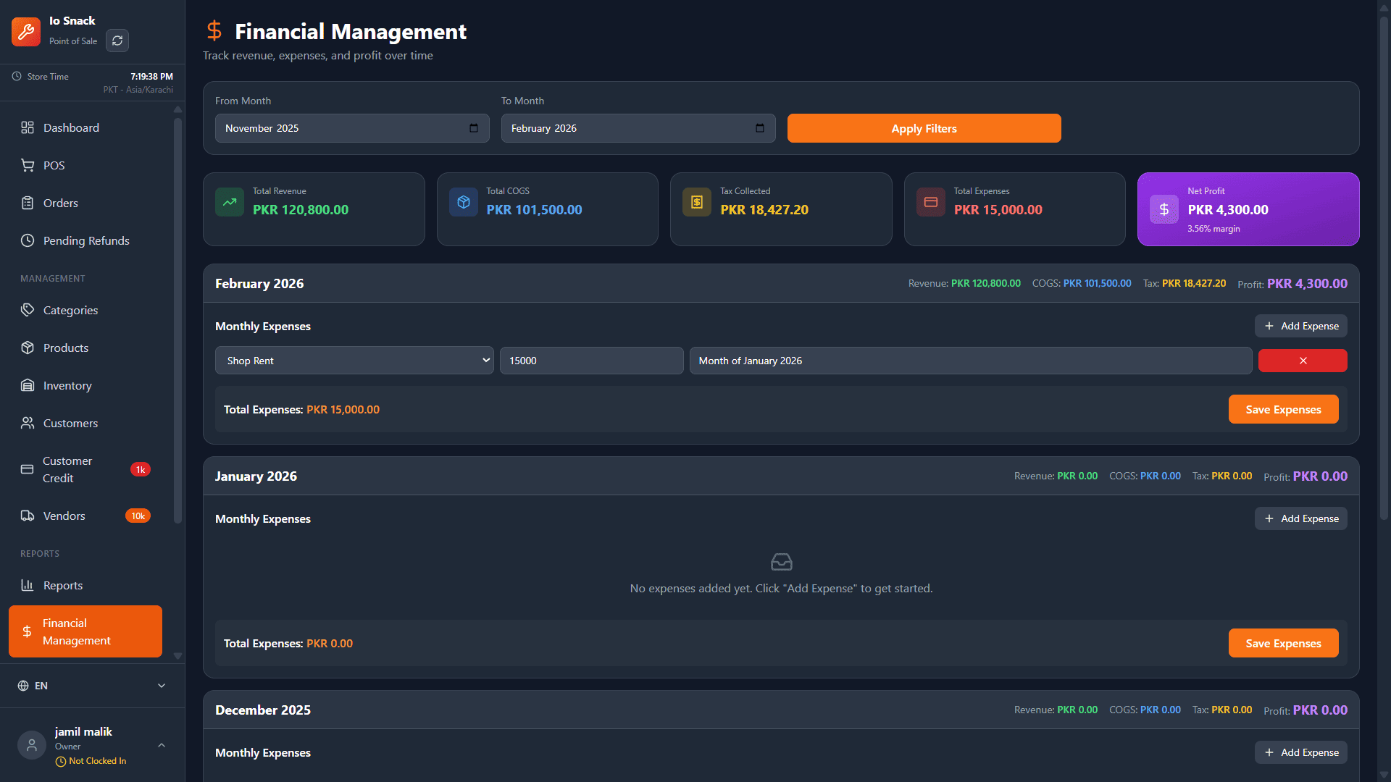
Task: Save Expenses for February 2026
Action: tap(1282, 409)
